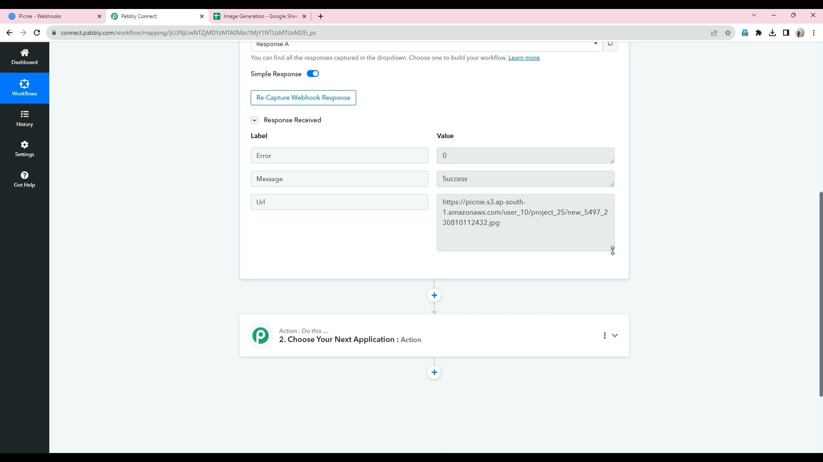Click the three-dot menu icon on action step
Viewport: 823px width, 462px height.
click(x=604, y=335)
